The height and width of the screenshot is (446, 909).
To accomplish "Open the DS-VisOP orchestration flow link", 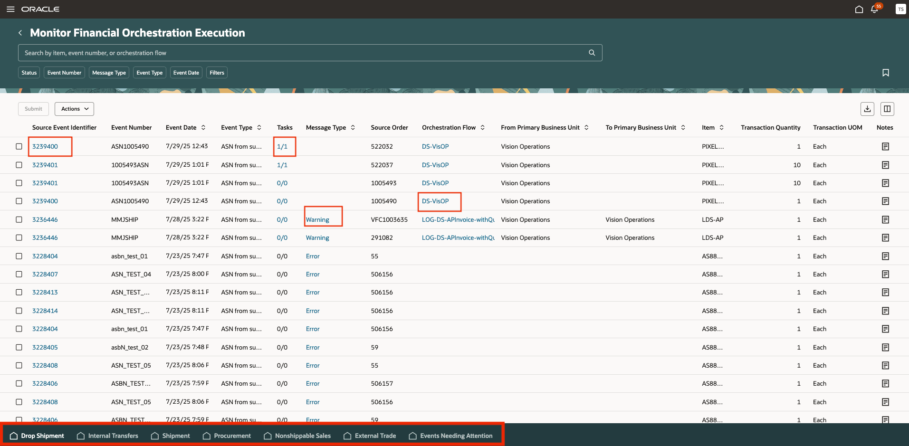I will 435,201.
